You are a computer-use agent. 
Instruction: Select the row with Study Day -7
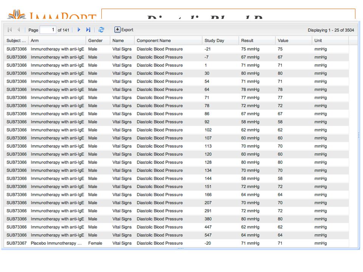177,57
